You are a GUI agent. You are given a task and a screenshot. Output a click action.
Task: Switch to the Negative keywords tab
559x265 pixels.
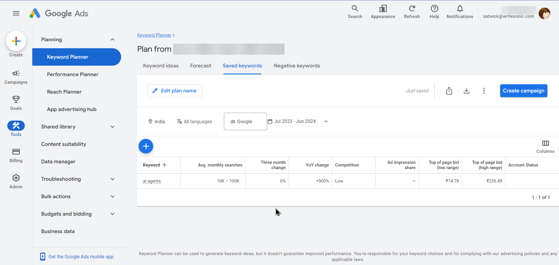(x=297, y=66)
